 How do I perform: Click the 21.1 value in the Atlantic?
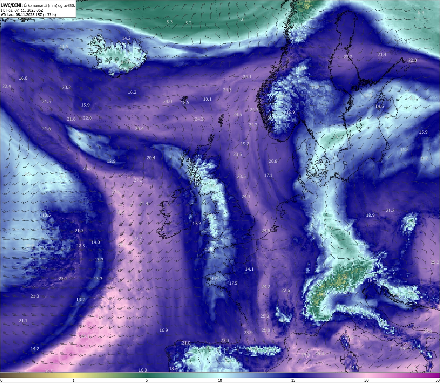23,321
